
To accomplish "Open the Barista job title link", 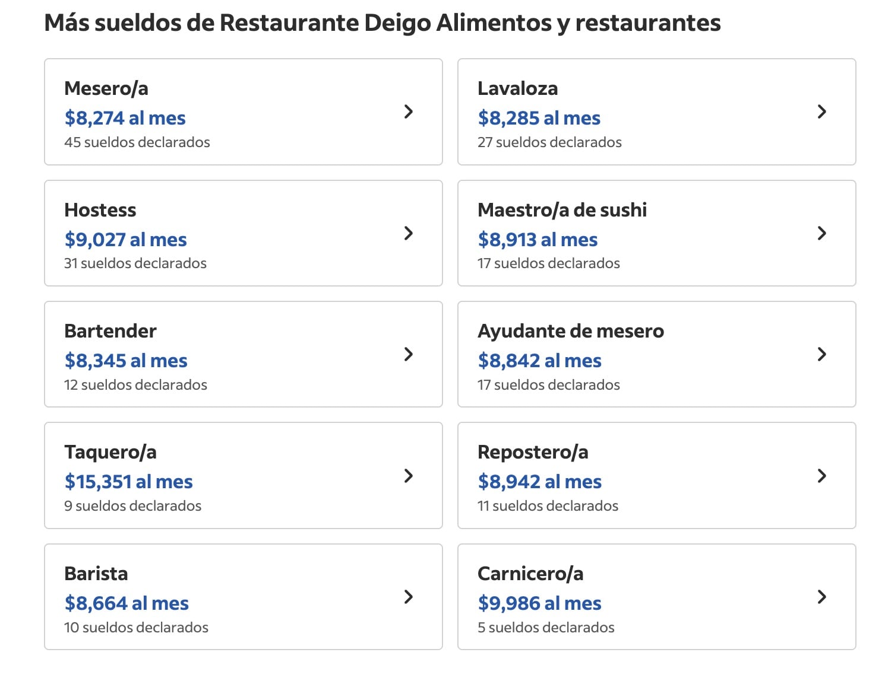I will pos(96,574).
